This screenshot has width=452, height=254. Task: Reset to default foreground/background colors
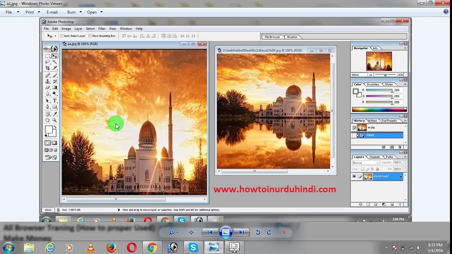coord(46,135)
